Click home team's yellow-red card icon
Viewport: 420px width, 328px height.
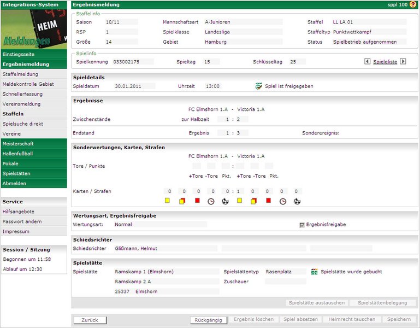pyautogui.click(x=182, y=201)
